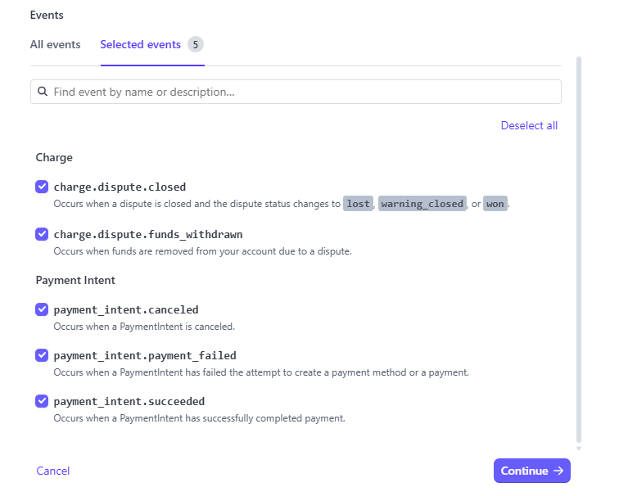The width and height of the screenshot is (619, 496).
Task: Select the Selected events tab
Action: click(x=140, y=44)
